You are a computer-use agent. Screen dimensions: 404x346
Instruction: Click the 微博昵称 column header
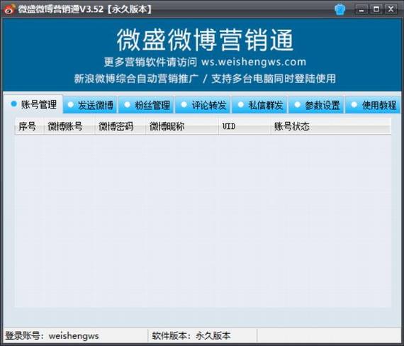182,126
